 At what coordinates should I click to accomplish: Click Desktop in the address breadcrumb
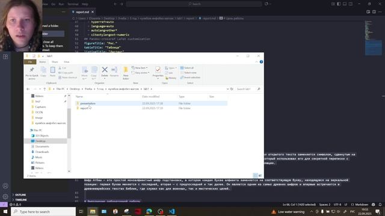click(x=75, y=89)
